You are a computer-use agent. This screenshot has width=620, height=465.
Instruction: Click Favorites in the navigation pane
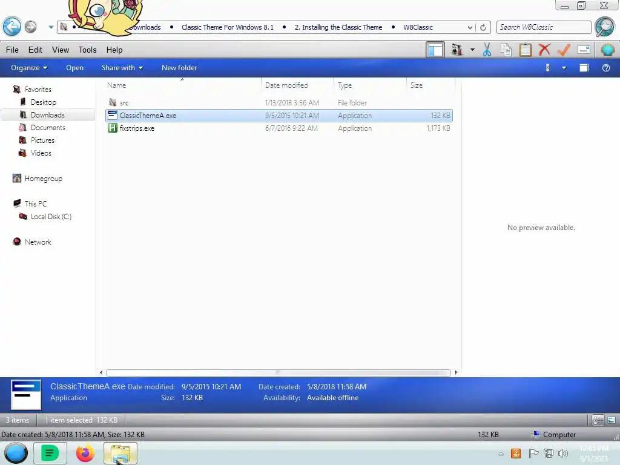(x=38, y=90)
